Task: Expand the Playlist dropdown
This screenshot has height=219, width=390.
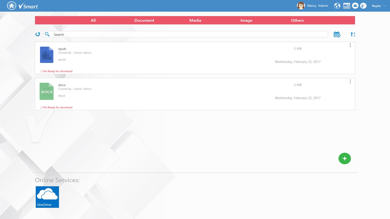Action: (x=379, y=6)
